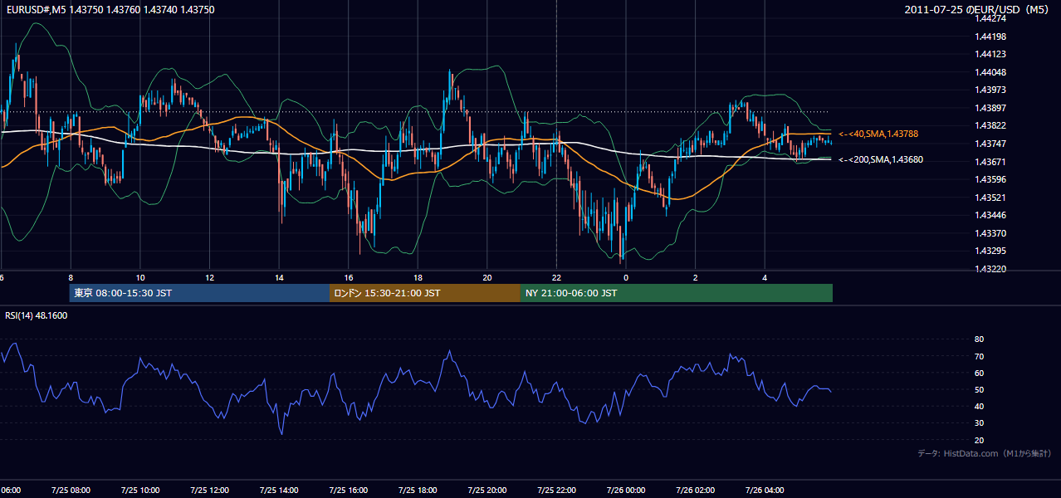Screen dimensions: 1061x498
Task: Click price axis label 1.43446
Action: [990, 215]
